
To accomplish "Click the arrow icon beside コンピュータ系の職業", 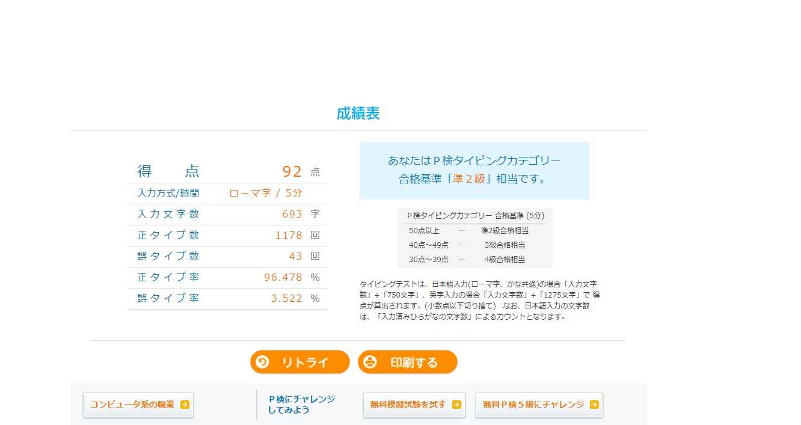I will pyautogui.click(x=185, y=405).
